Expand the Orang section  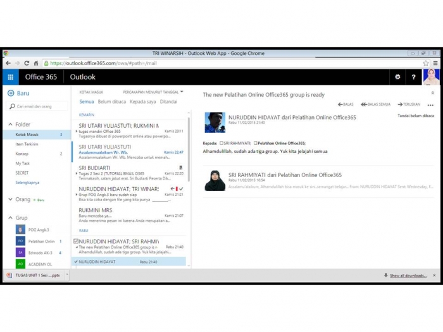(11, 199)
